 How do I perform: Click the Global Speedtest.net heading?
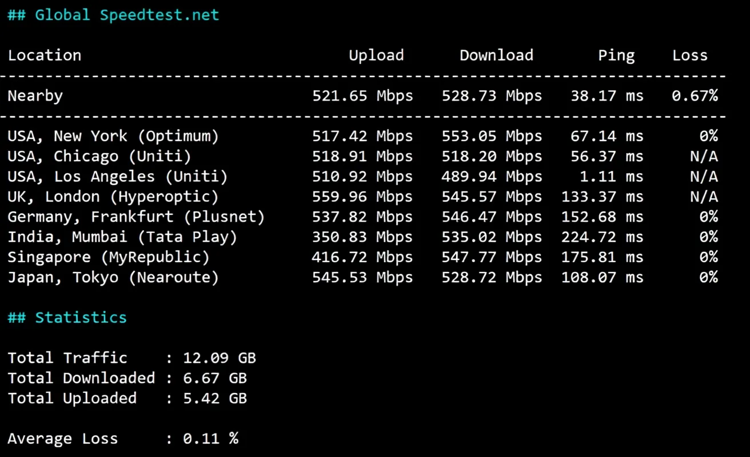[x=113, y=15]
